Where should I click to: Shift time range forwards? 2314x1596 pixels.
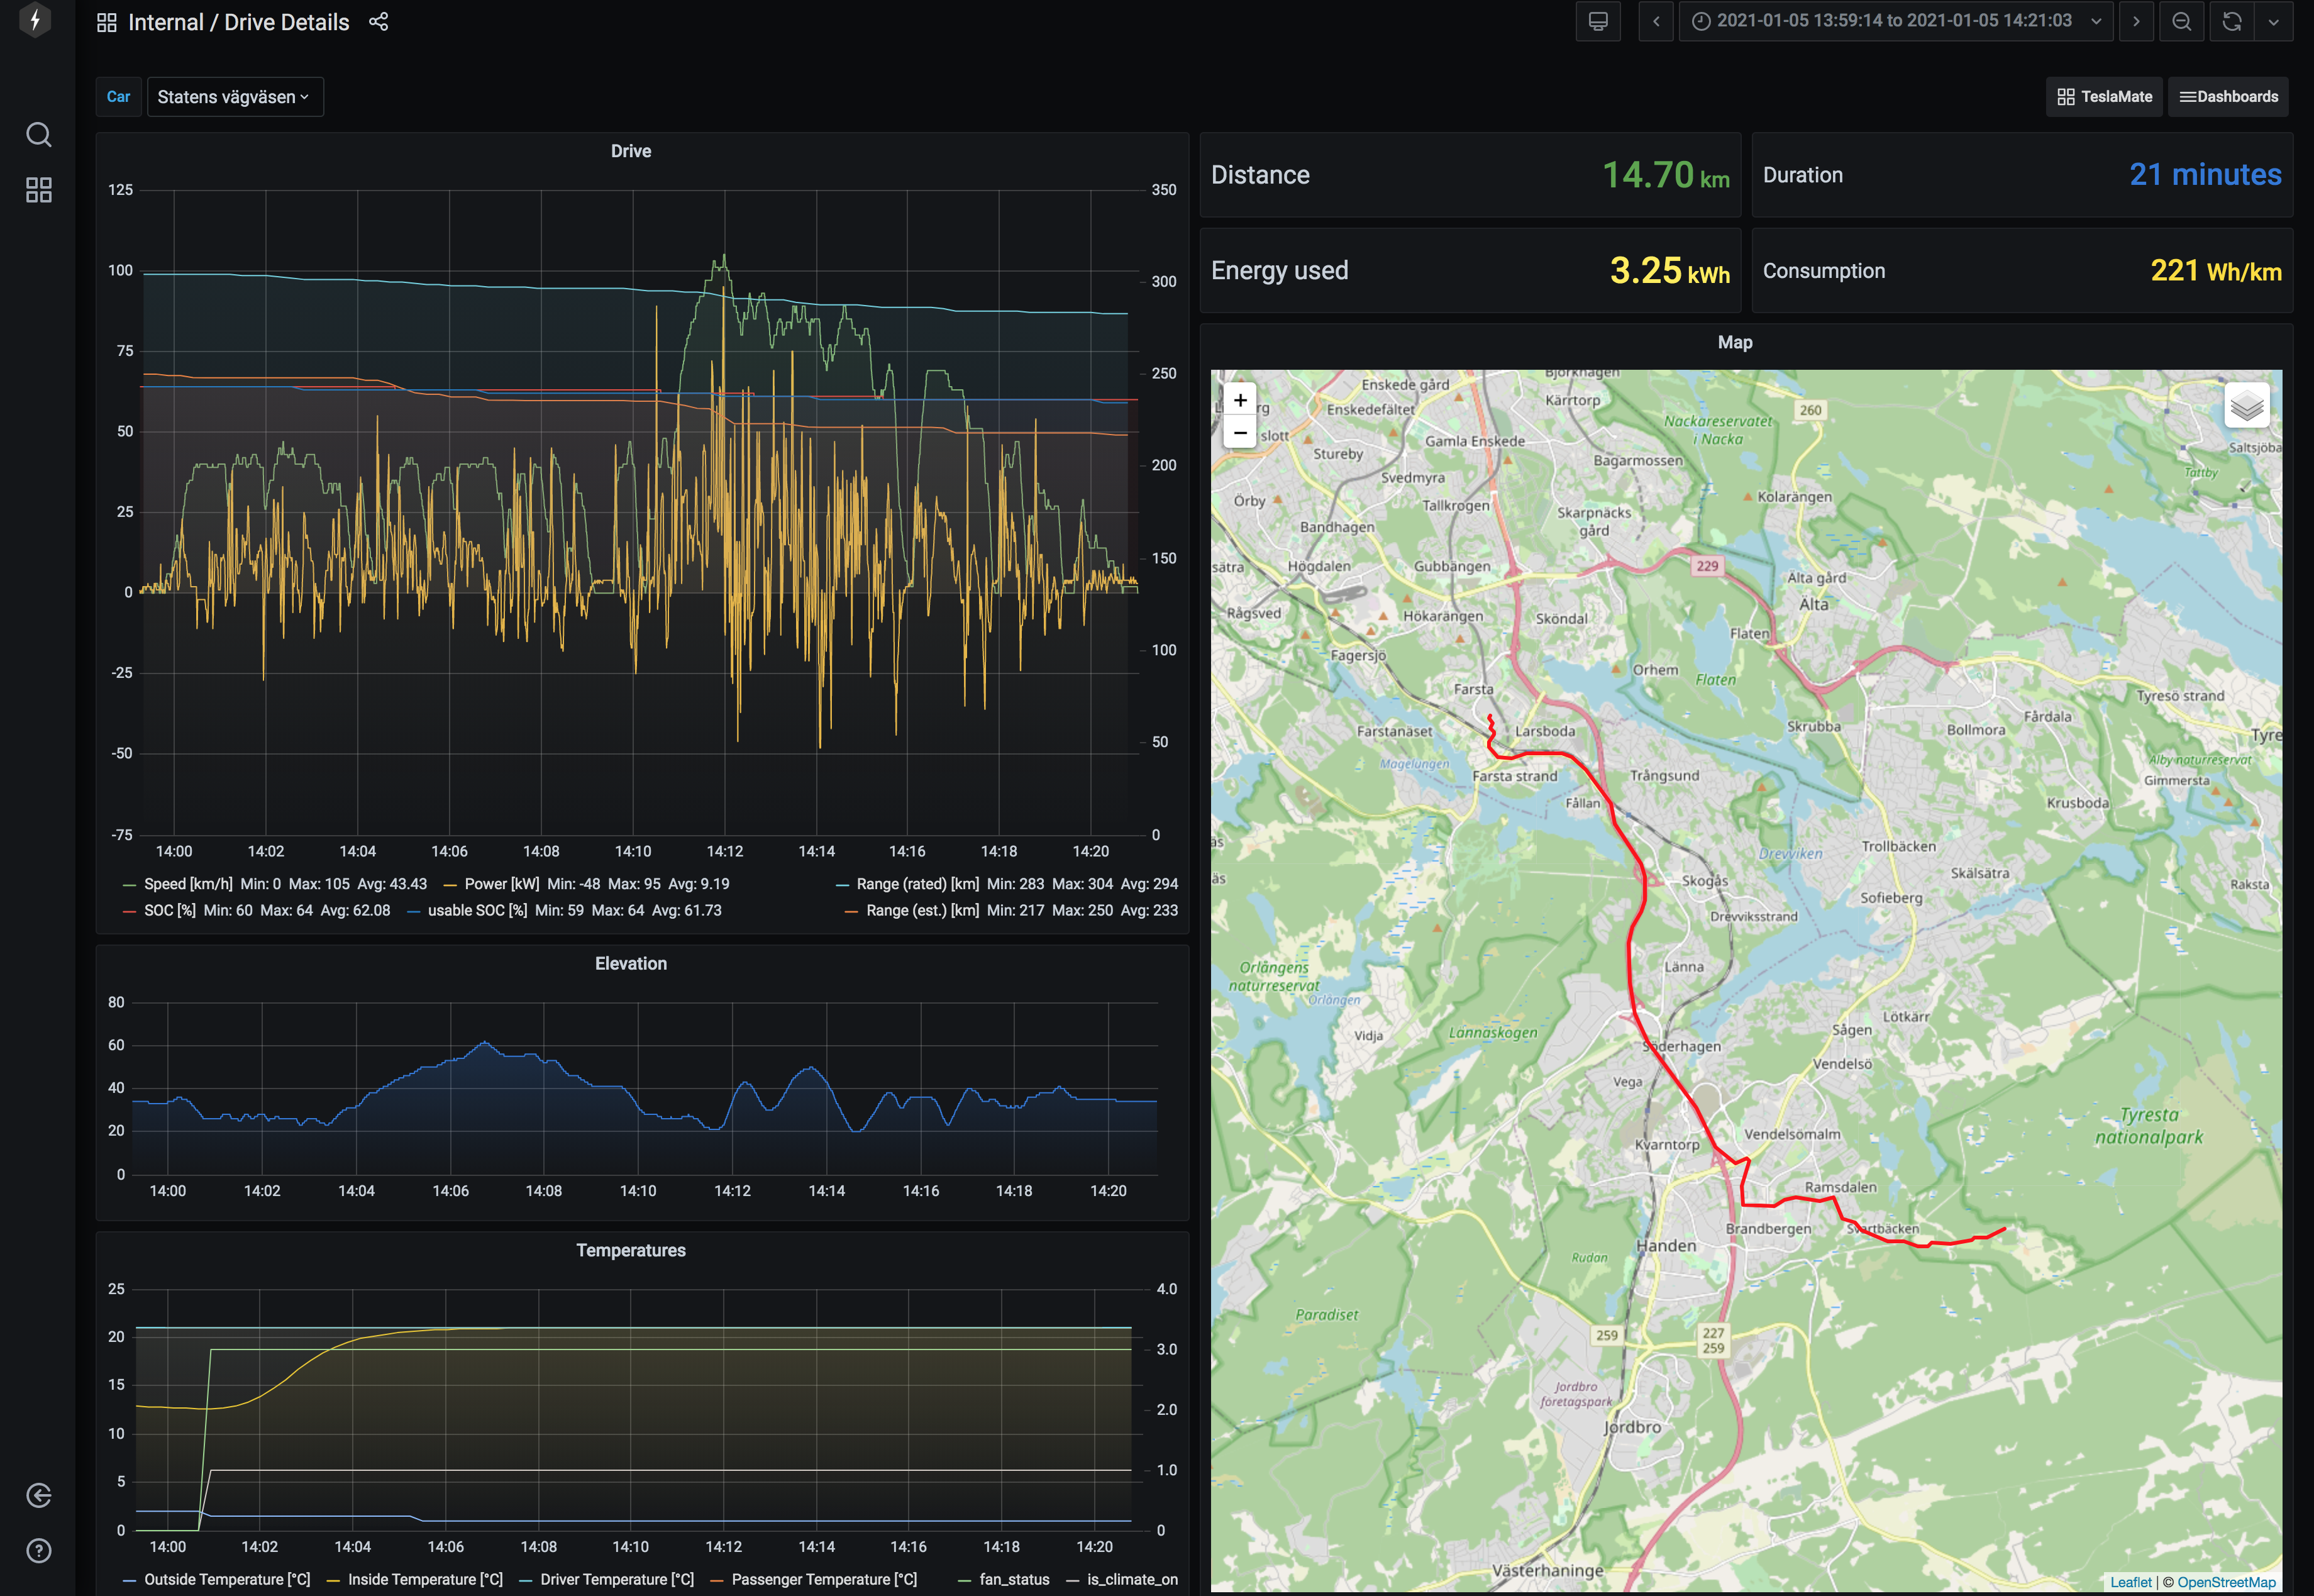(2136, 21)
